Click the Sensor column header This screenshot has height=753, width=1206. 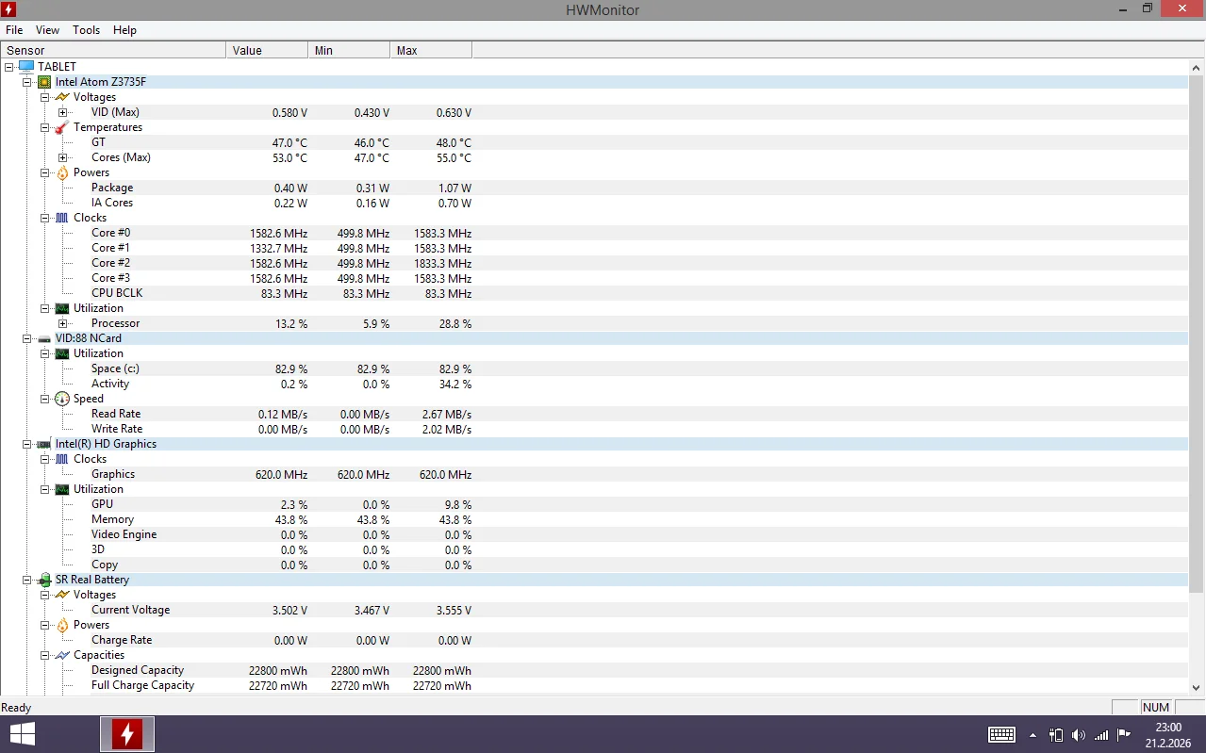(113, 50)
